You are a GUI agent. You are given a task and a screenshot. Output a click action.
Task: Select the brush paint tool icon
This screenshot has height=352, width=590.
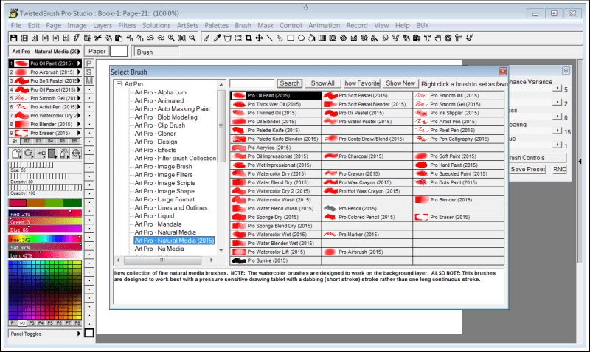[206, 38]
